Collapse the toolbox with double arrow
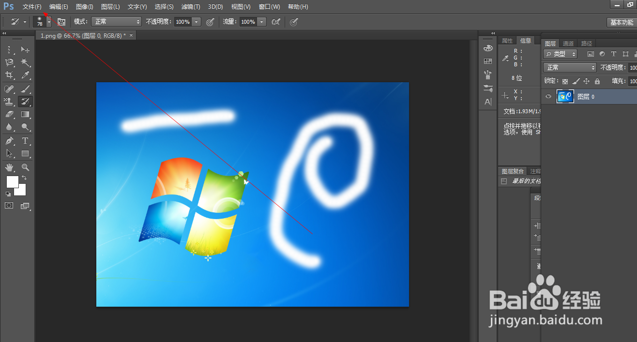 (4, 33)
